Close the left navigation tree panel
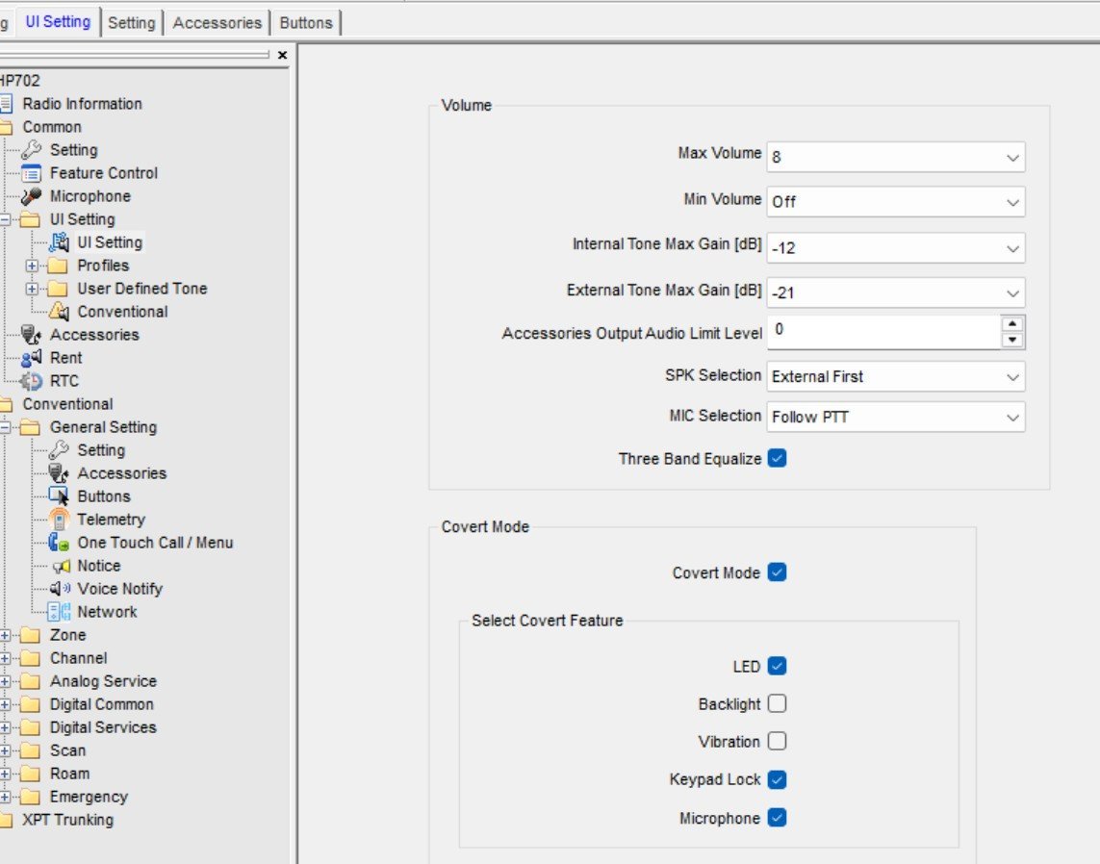The width and height of the screenshot is (1100, 864). pyautogui.click(x=282, y=56)
